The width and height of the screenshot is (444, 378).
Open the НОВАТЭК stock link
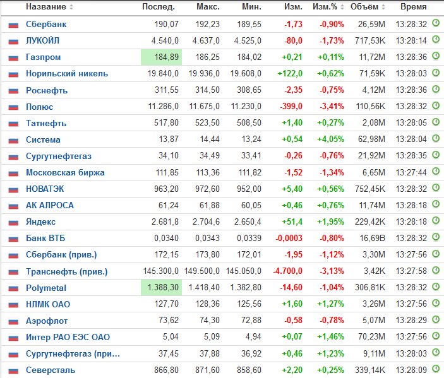click(x=45, y=189)
